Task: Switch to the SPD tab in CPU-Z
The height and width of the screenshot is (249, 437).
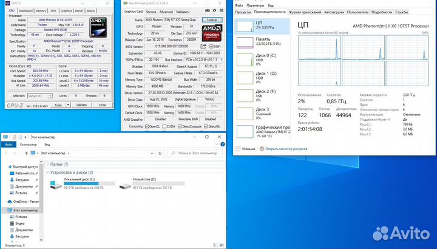Action: click(x=53, y=11)
